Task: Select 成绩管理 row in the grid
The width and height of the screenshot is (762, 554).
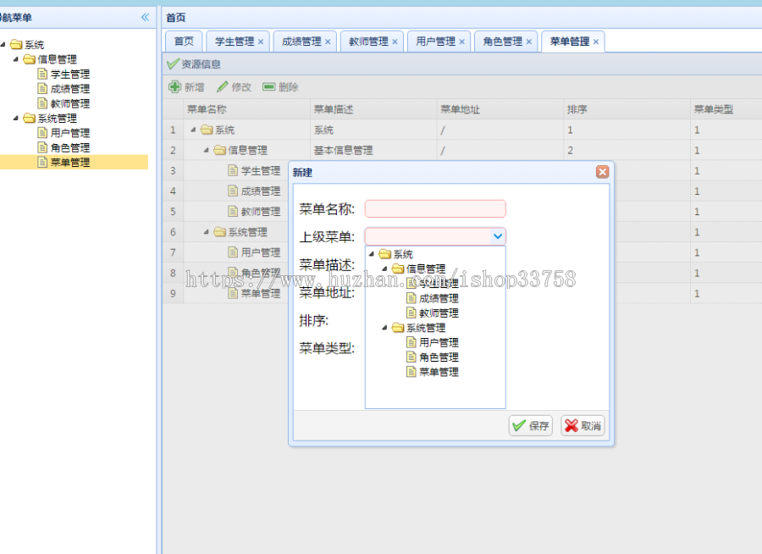Action: tap(261, 191)
